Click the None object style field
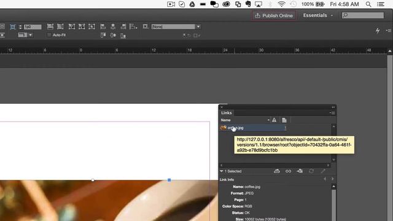 point(173,26)
